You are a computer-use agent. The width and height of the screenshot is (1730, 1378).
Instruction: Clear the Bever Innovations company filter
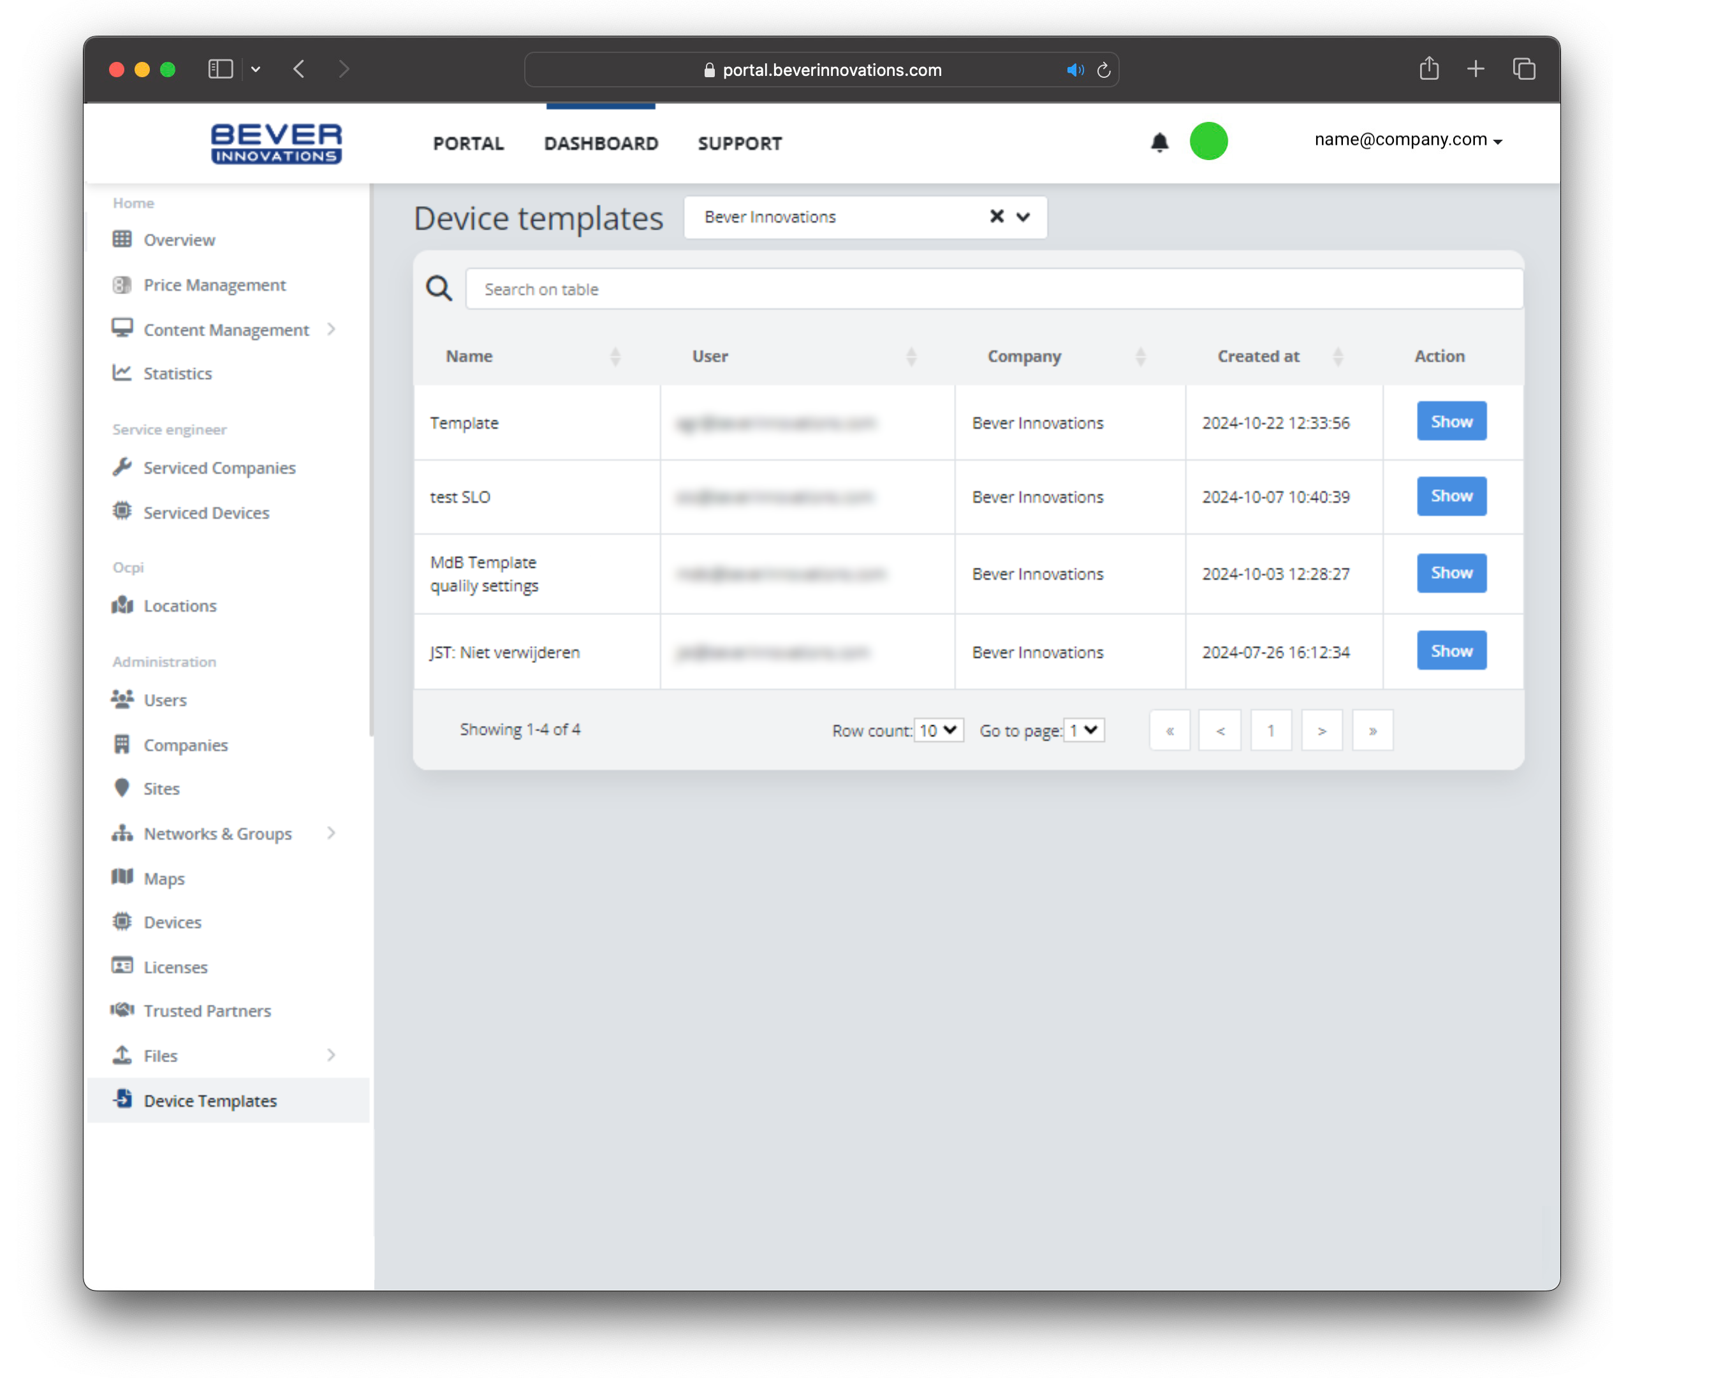pos(996,217)
